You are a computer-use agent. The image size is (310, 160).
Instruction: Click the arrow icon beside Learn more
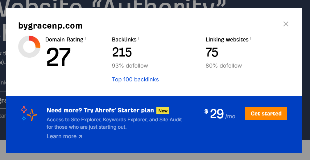(80, 136)
